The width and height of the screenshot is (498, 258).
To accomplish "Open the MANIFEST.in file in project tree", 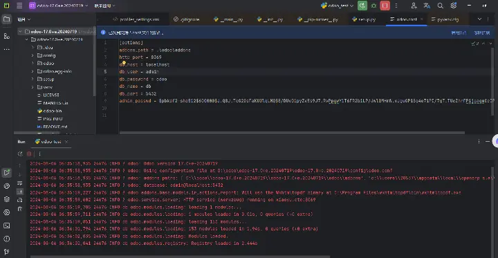I will pos(55,103).
